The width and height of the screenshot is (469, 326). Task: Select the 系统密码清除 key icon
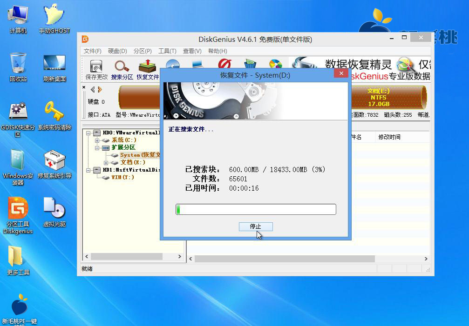54,116
